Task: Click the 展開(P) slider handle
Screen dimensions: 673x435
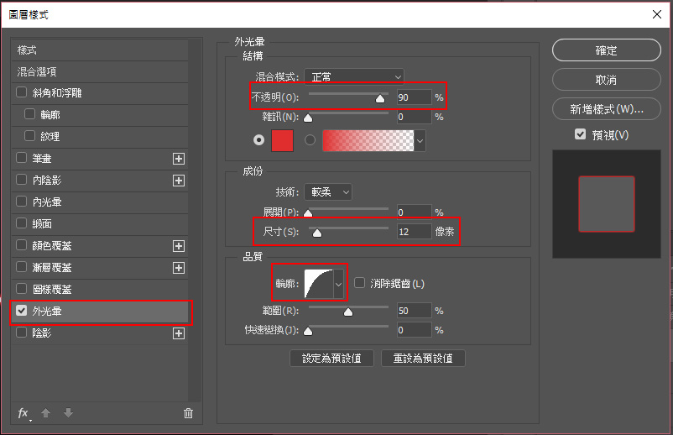Action: (x=308, y=213)
